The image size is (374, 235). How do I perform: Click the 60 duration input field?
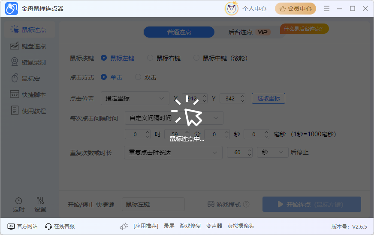coord(240,152)
